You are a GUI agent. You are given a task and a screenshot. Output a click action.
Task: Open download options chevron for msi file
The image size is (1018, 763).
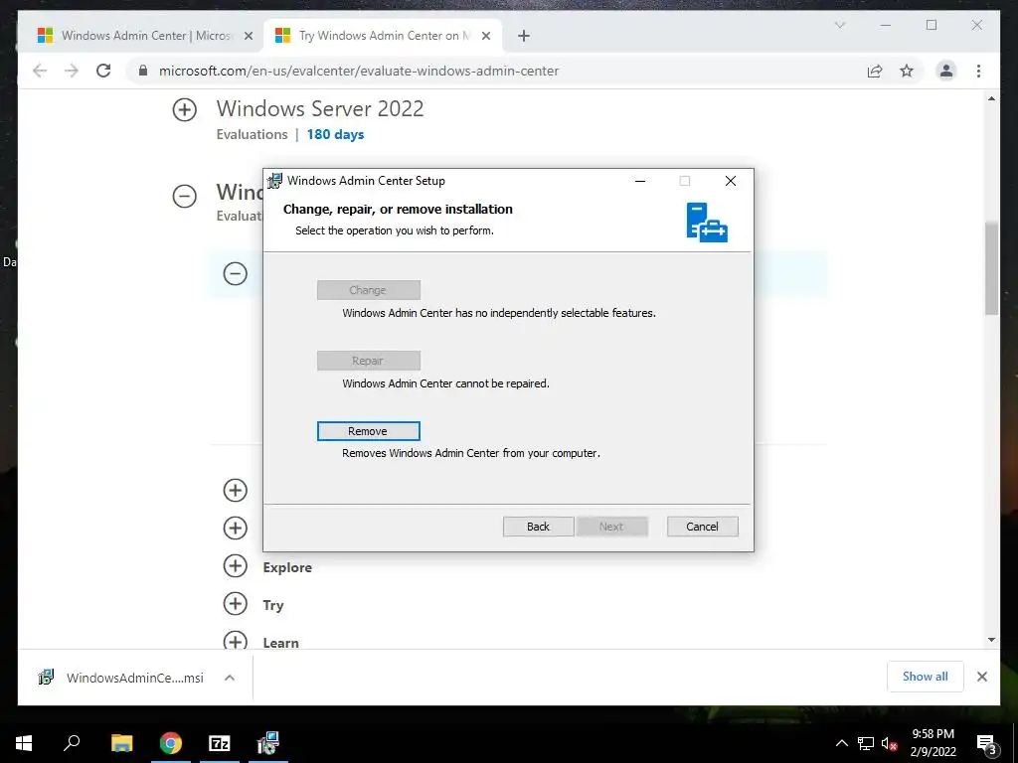pyautogui.click(x=230, y=678)
